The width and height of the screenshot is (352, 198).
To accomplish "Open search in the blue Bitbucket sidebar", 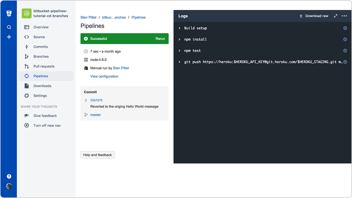I will coord(9,27).
